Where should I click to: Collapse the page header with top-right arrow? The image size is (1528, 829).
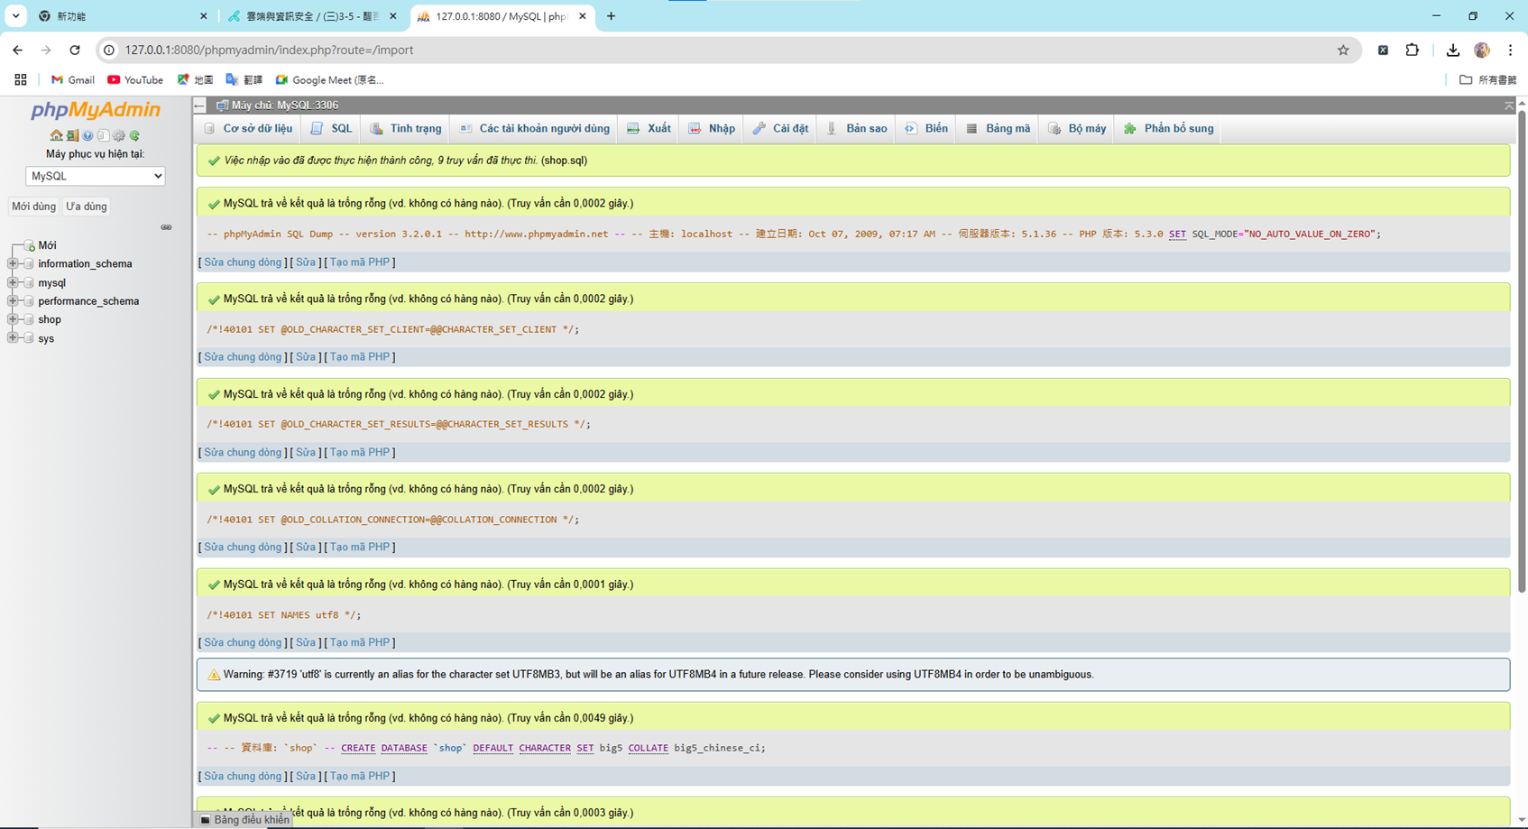pos(1508,106)
